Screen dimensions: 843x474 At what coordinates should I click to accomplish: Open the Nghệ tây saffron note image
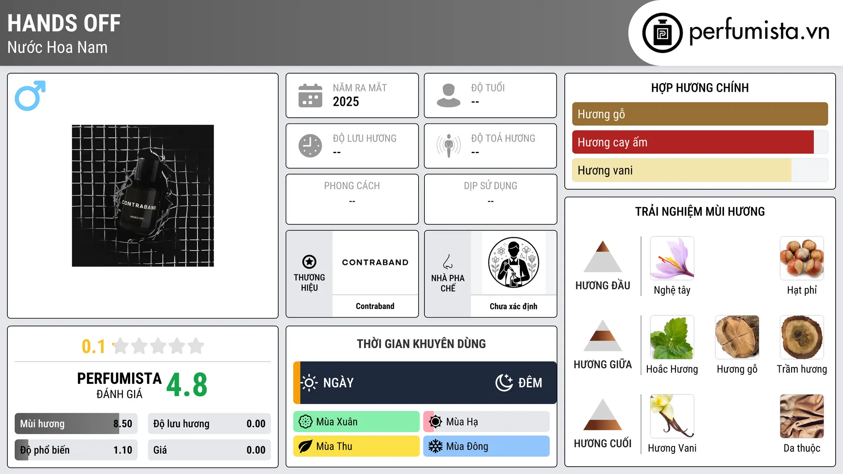672,258
